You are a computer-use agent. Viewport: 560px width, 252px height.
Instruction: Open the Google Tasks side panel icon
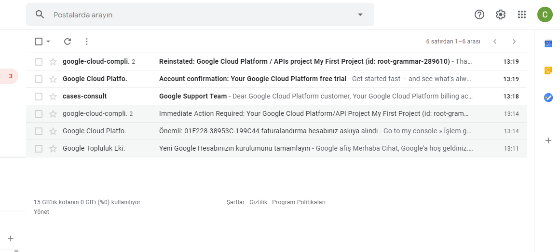[548, 97]
